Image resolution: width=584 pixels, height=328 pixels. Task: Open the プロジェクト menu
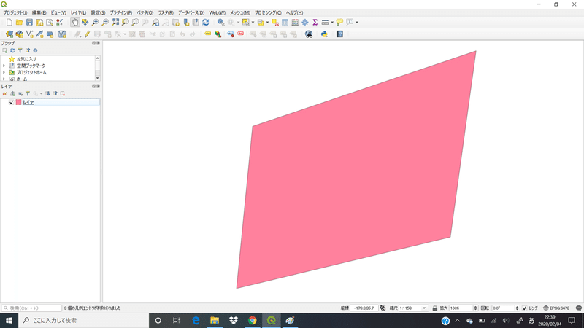pos(15,12)
